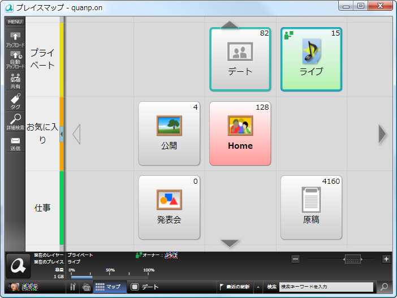The image size is (397, 298).
Task: Click the magnifier search button
Action: 385,287
